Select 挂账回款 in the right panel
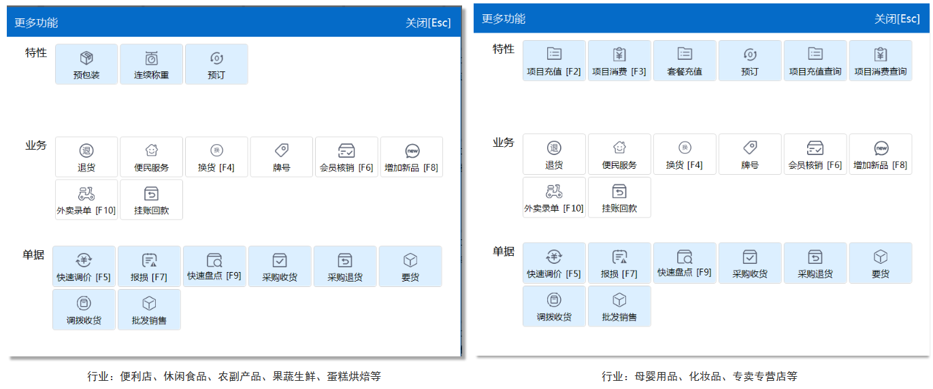This screenshot has width=933, height=389. coord(619,197)
